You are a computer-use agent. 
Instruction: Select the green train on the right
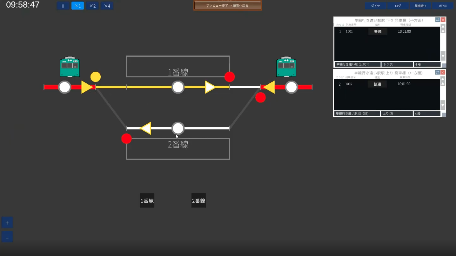click(286, 67)
